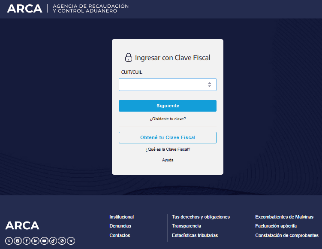Open Facturación apócrifa footer link
The image size is (322, 249).
(276, 226)
